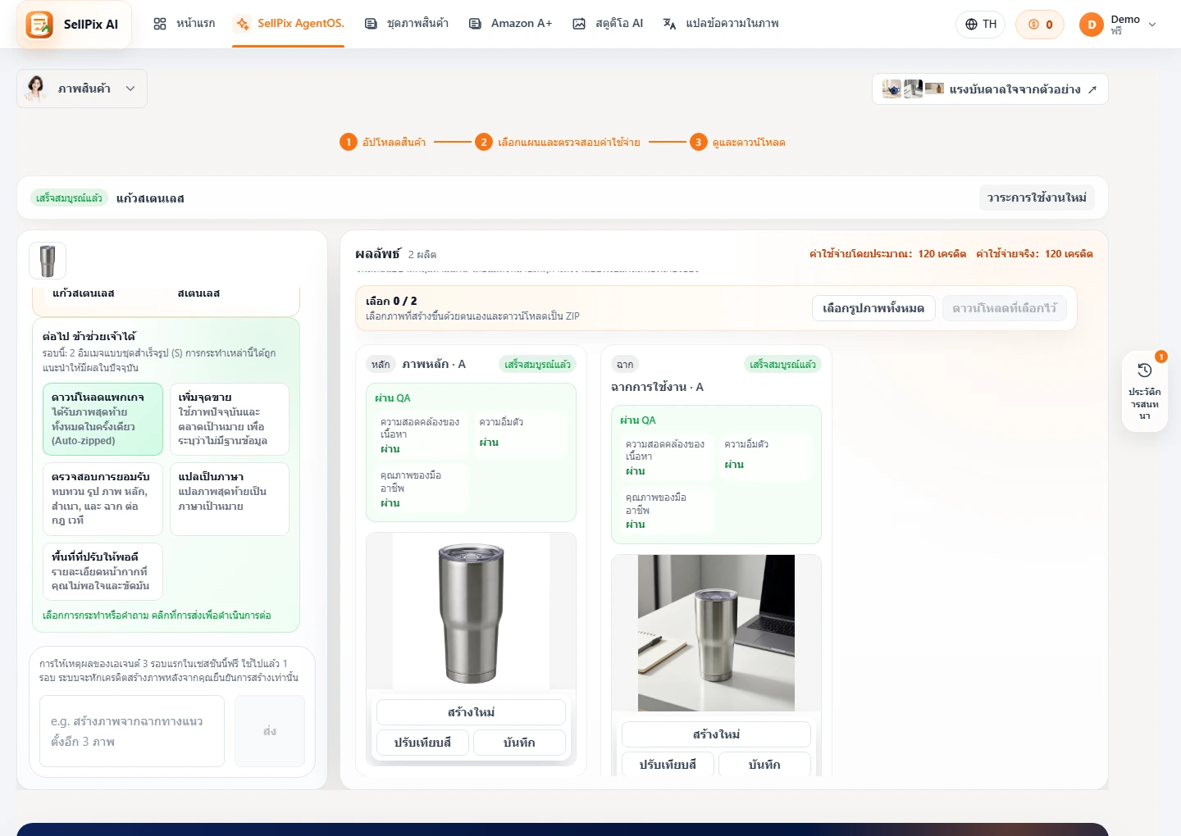Open the history clock icon panel

pos(1145,370)
